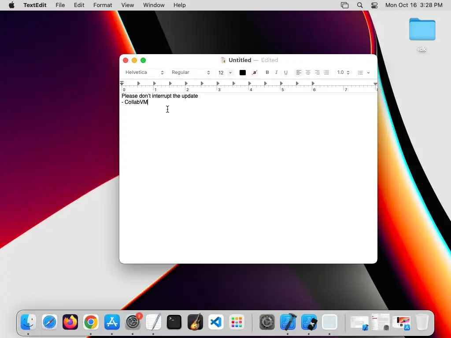Click the Edited label in the title bar
Image resolution: width=451 pixels, height=338 pixels.
coord(270,60)
